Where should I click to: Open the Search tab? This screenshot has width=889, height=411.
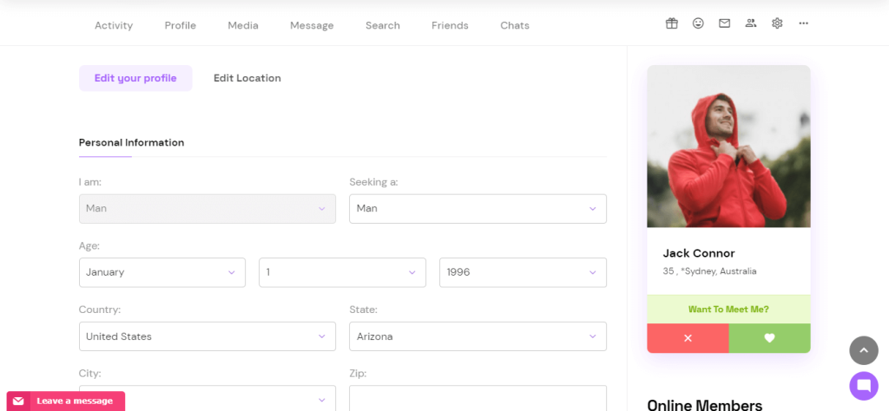(x=383, y=25)
